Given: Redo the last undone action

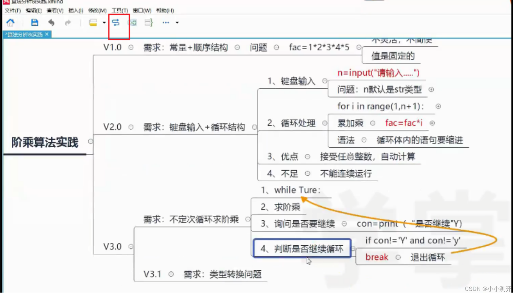Looking at the screenshot, I should pyautogui.click(x=68, y=22).
